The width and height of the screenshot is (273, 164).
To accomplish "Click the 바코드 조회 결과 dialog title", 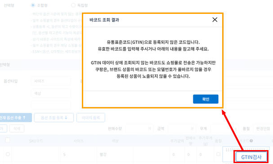I will pos(104,20).
